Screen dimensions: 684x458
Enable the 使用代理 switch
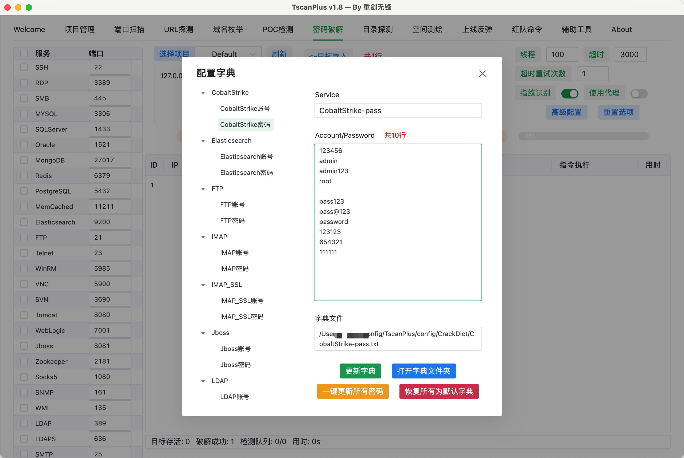click(639, 93)
